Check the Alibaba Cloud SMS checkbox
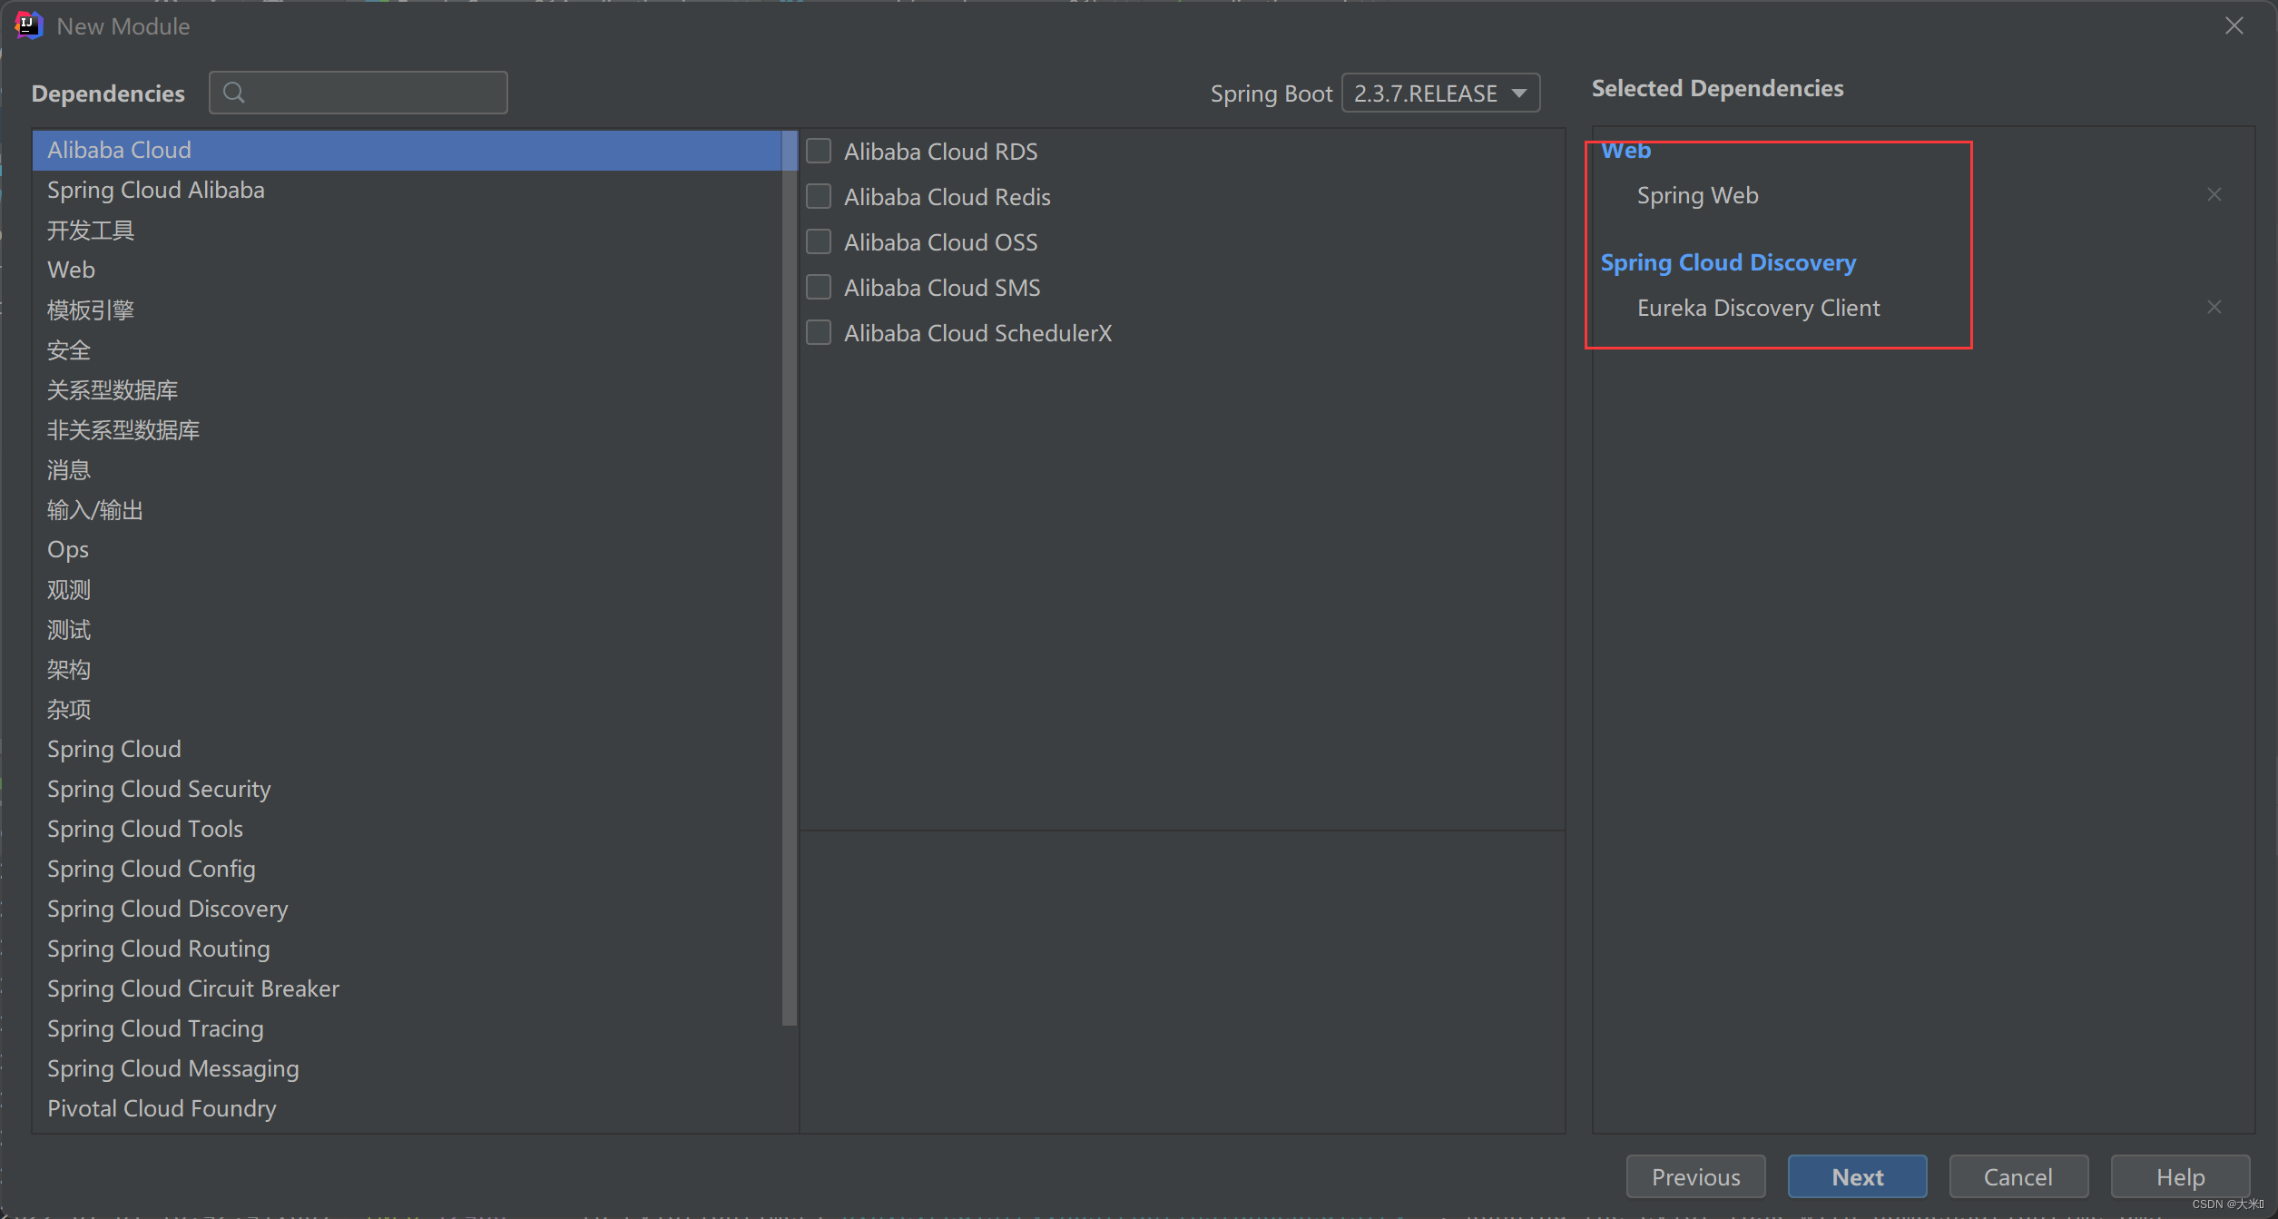2278x1219 pixels. tap(819, 287)
